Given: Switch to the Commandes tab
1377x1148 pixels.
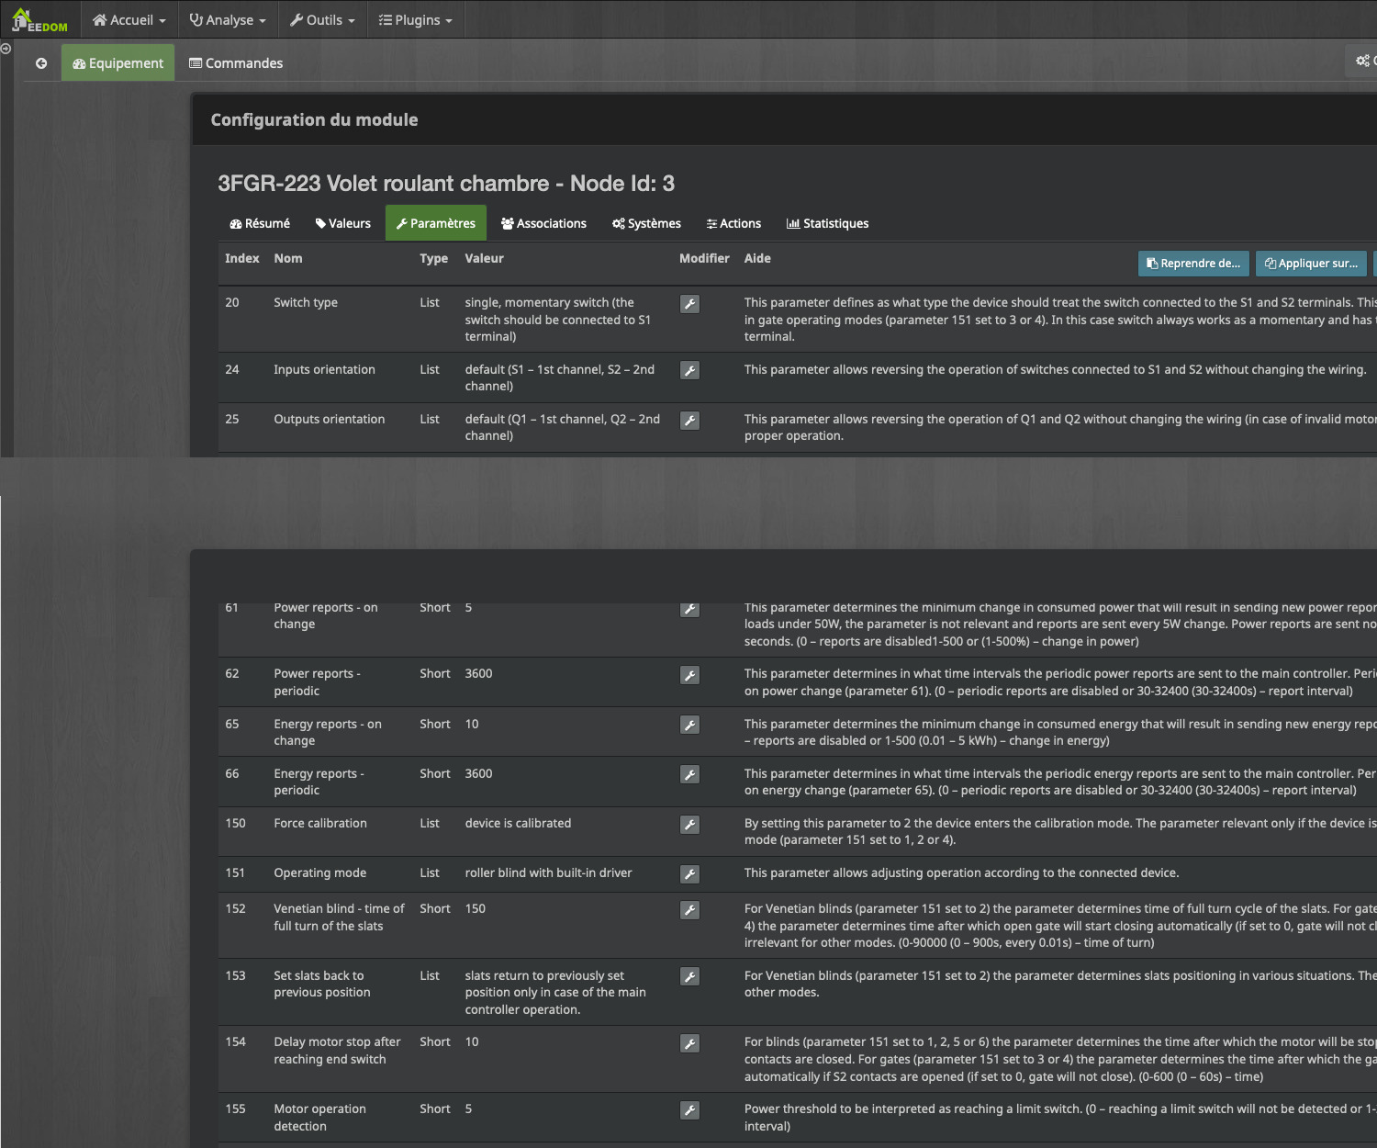Looking at the screenshot, I should (x=236, y=62).
